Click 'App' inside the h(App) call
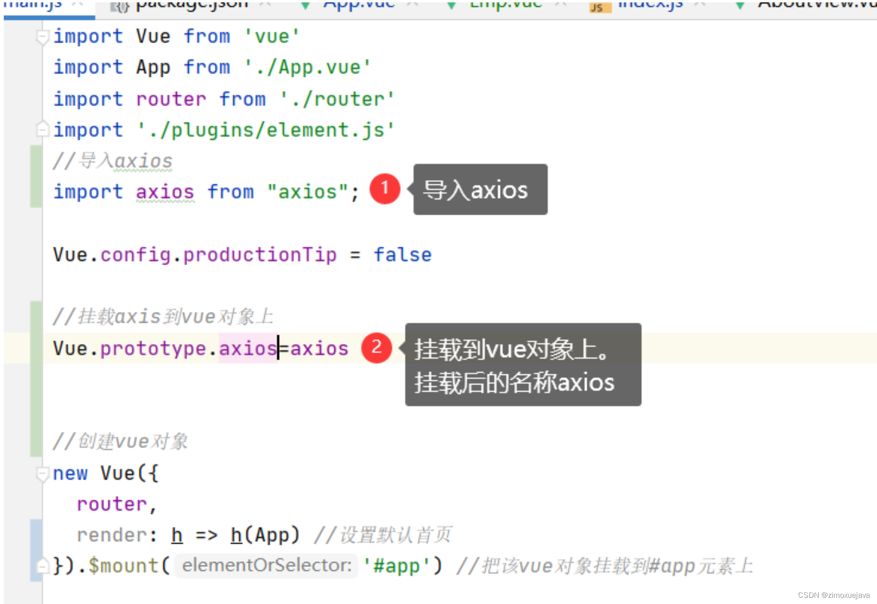 [272, 536]
